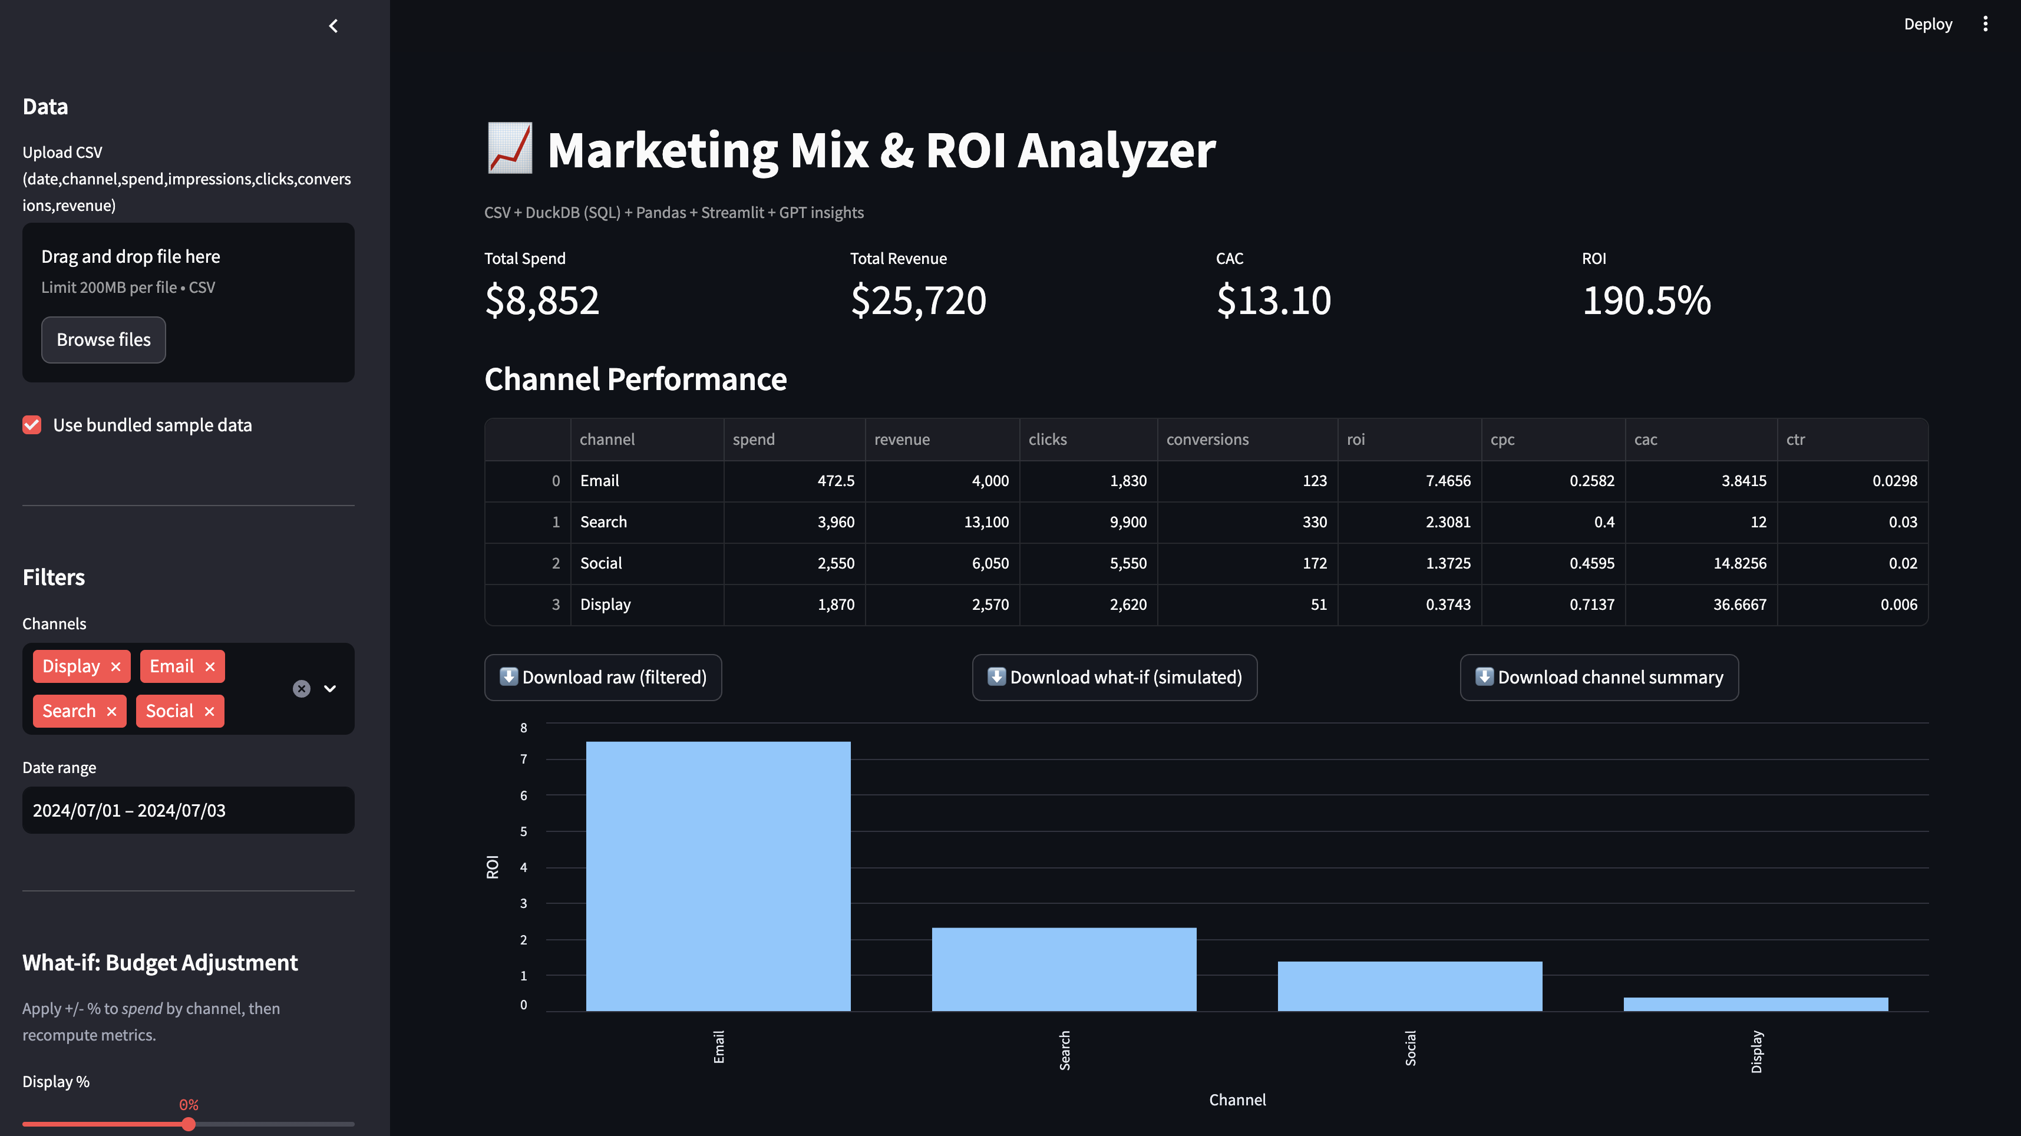The image size is (2021, 1136).
Task: Remove the Email channel tag
Action: (210, 667)
